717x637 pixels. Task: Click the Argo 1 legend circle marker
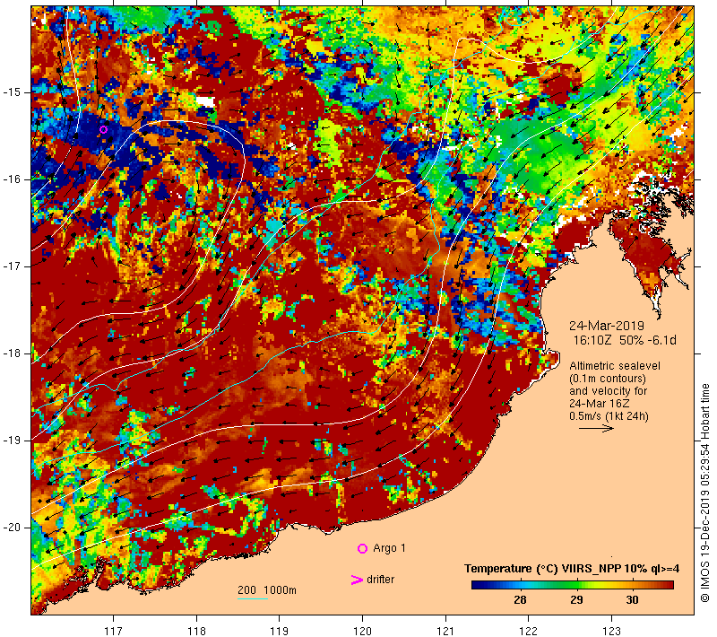(362, 548)
